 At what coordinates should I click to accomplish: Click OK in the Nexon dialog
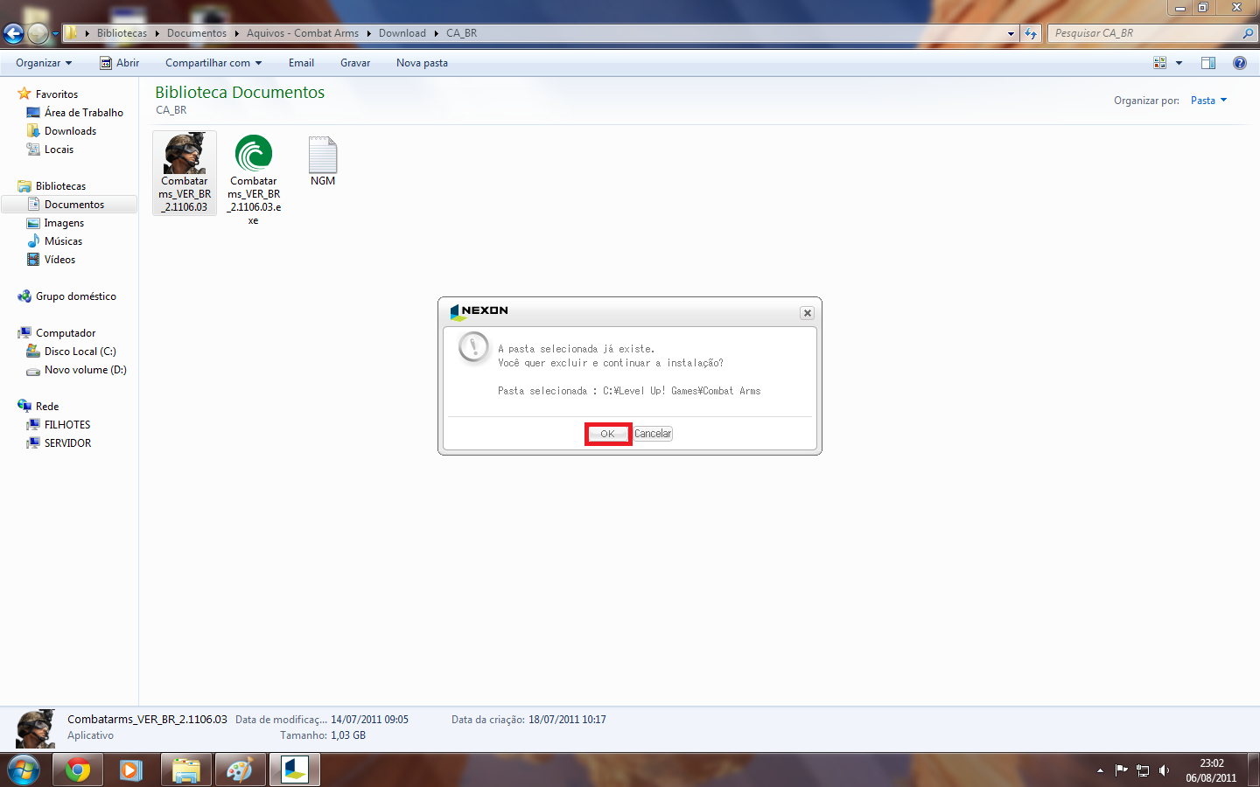(607, 433)
